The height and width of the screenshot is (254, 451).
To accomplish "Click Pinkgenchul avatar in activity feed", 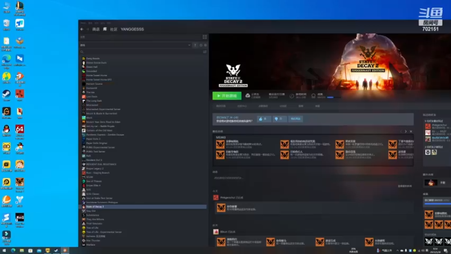I will pos(216,198).
